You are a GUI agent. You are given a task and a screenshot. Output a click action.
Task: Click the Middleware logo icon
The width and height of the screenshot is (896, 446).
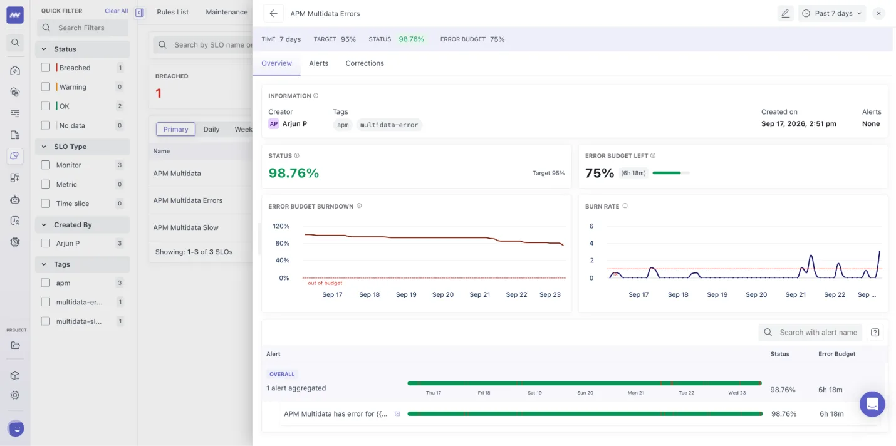pos(15,15)
